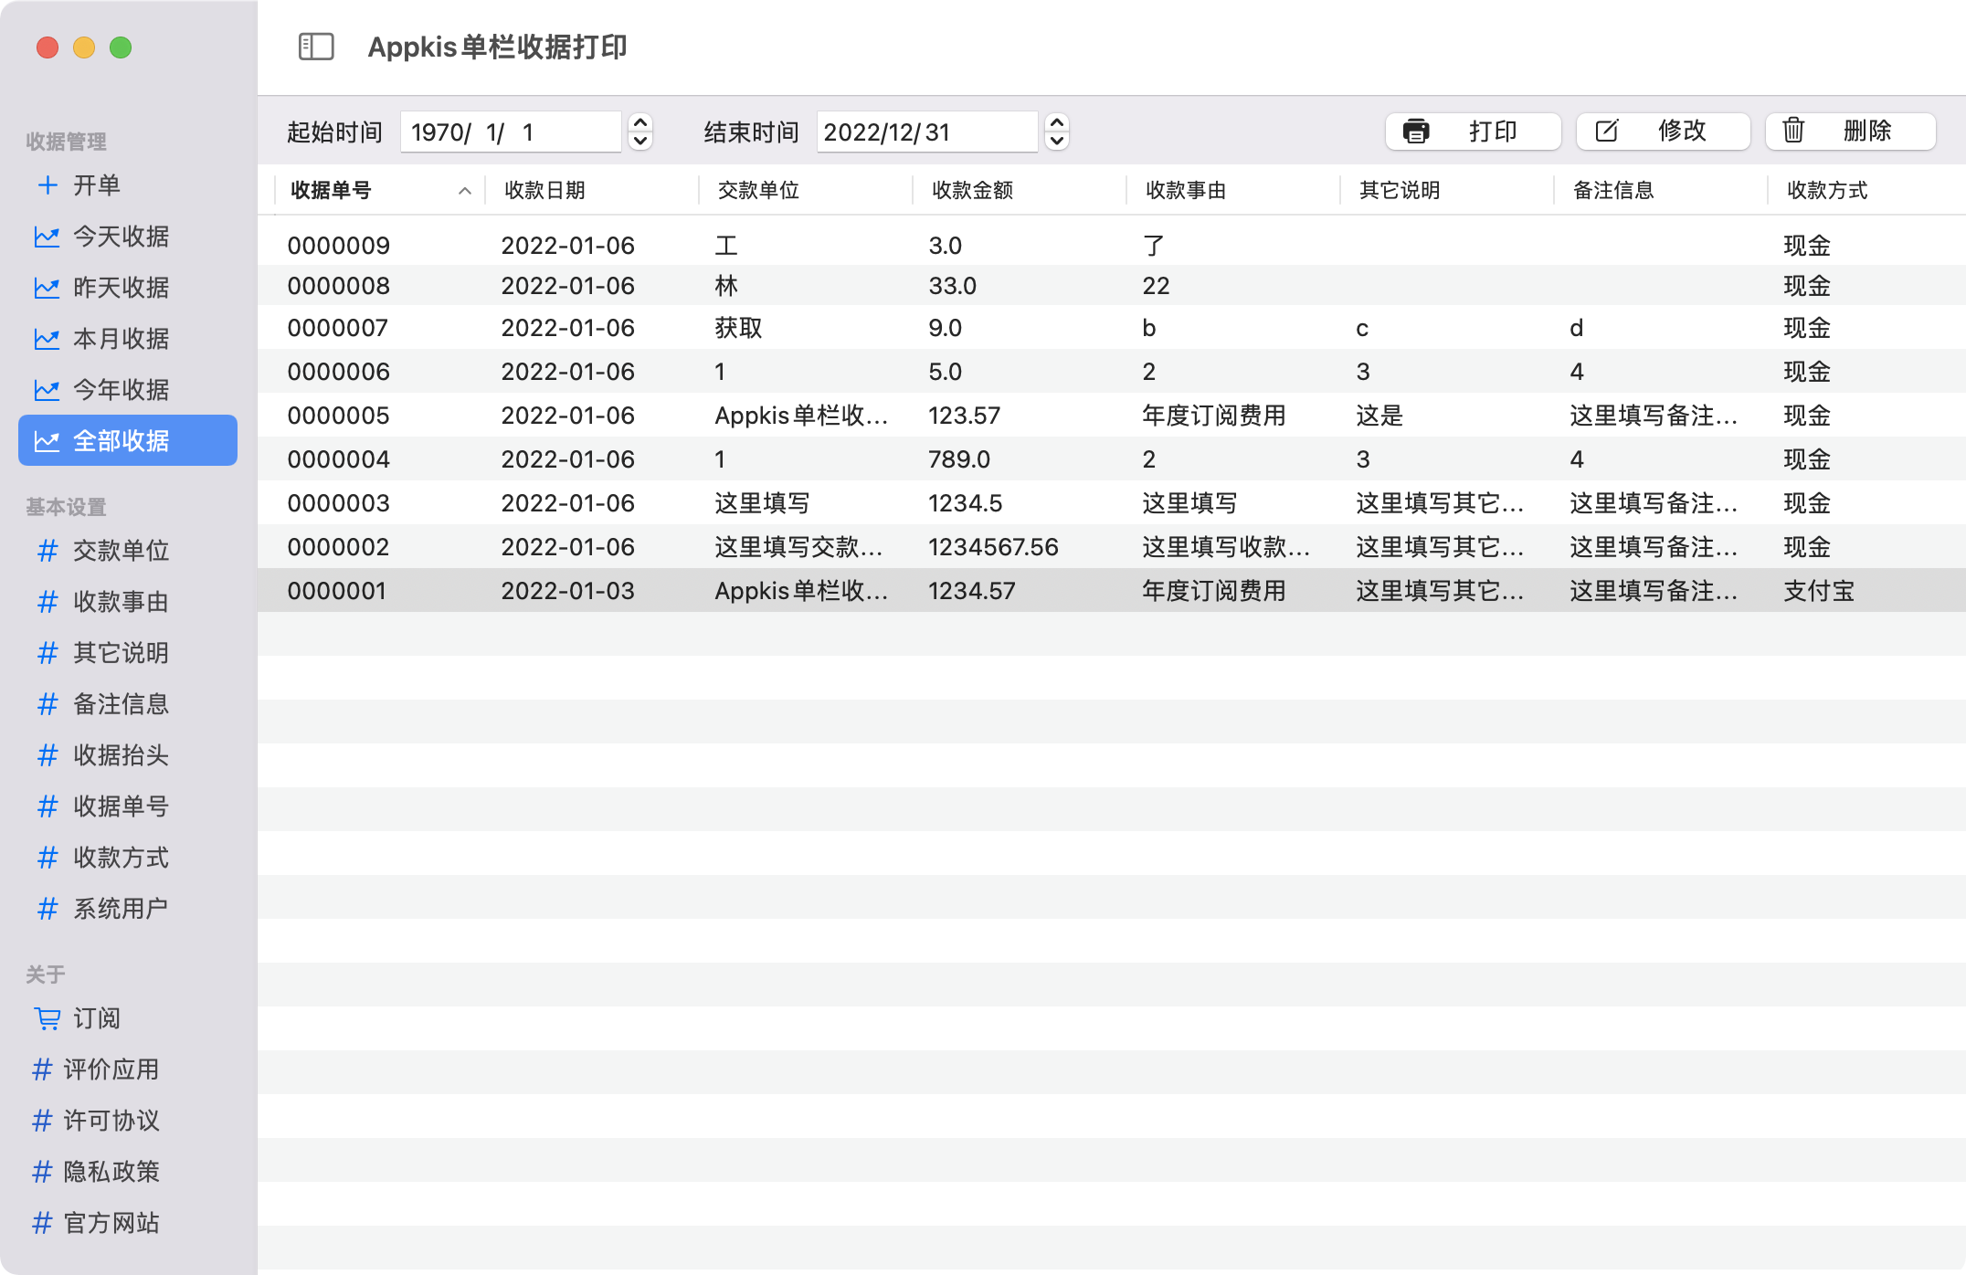Click hash icon beside 官方网站
Viewport: 1966px width, 1275px height.
click(42, 1223)
